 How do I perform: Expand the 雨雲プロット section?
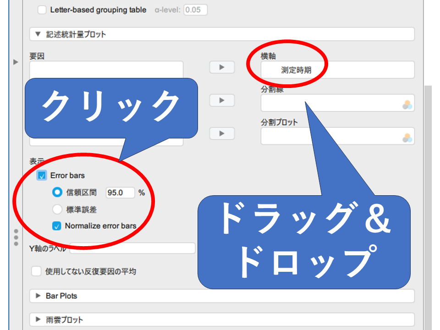coord(38,319)
